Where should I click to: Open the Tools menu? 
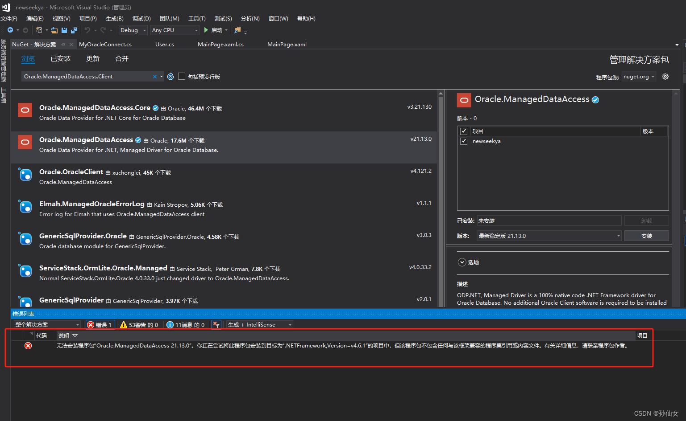click(x=197, y=18)
